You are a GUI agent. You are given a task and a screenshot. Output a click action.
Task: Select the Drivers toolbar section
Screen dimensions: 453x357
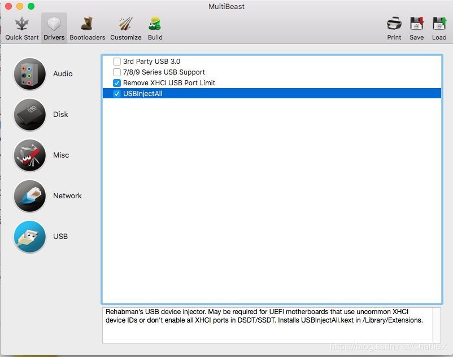(54, 29)
